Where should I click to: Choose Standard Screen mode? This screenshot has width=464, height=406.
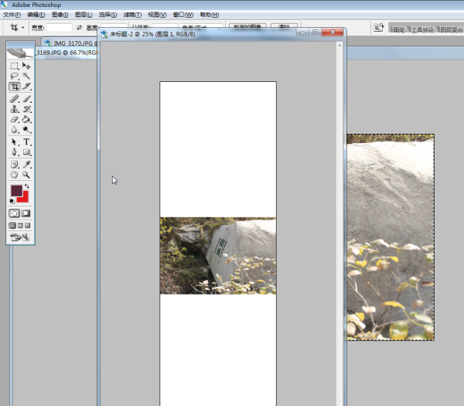12,226
